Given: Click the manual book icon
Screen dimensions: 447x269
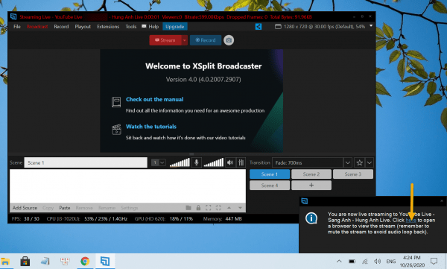Looking at the screenshot, I should point(116,102).
